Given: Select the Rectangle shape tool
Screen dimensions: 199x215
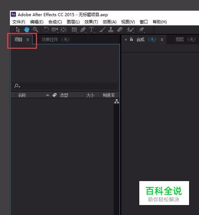Looking at the screenshot, I should 74,30.
